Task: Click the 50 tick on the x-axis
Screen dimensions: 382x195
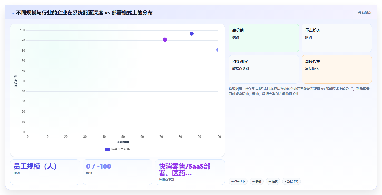Action: click(x=123, y=137)
